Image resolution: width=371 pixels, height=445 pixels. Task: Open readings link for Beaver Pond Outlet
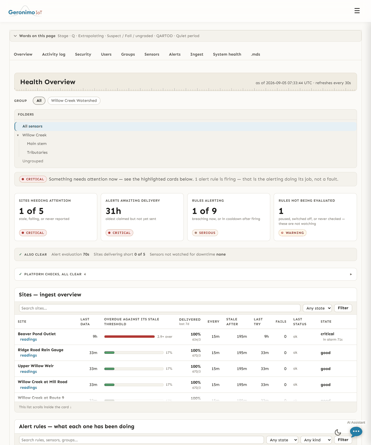tap(28, 339)
